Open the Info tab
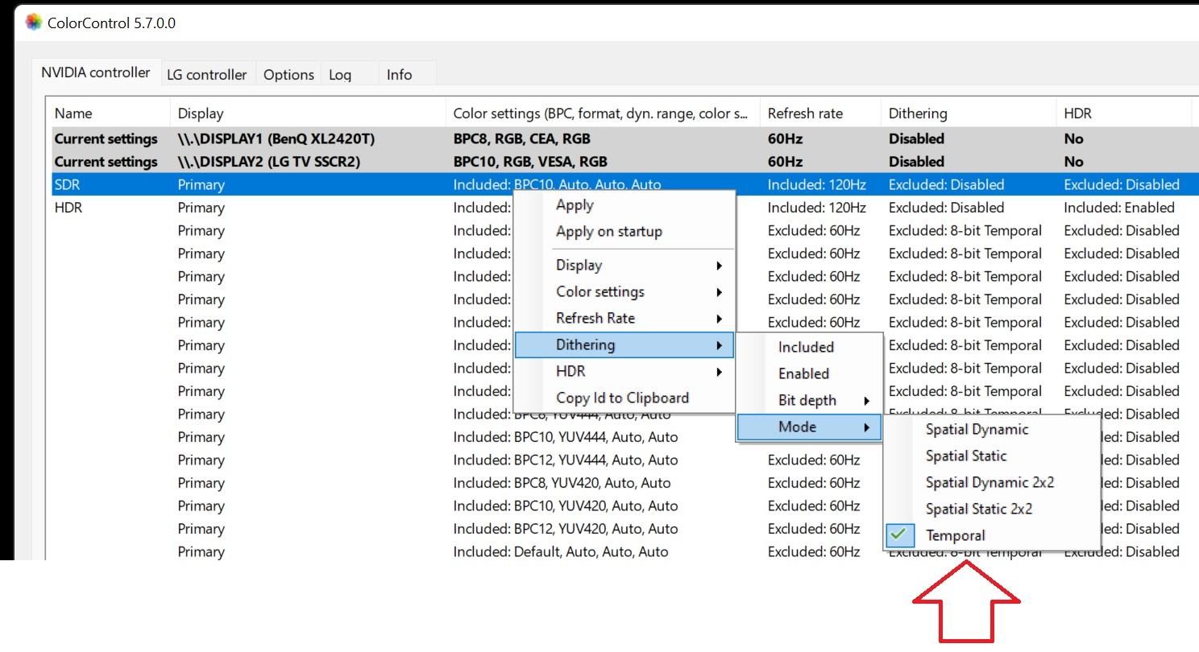The image size is (1199, 652). pyautogui.click(x=399, y=74)
